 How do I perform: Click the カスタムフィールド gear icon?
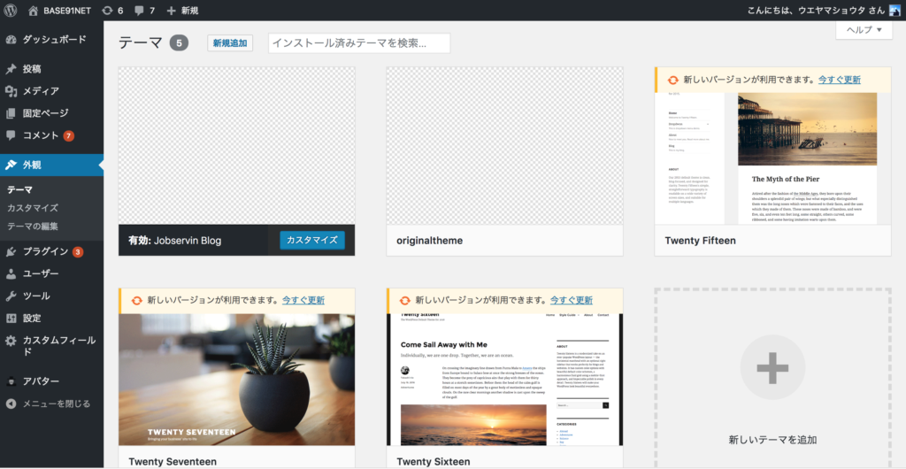click(x=11, y=341)
